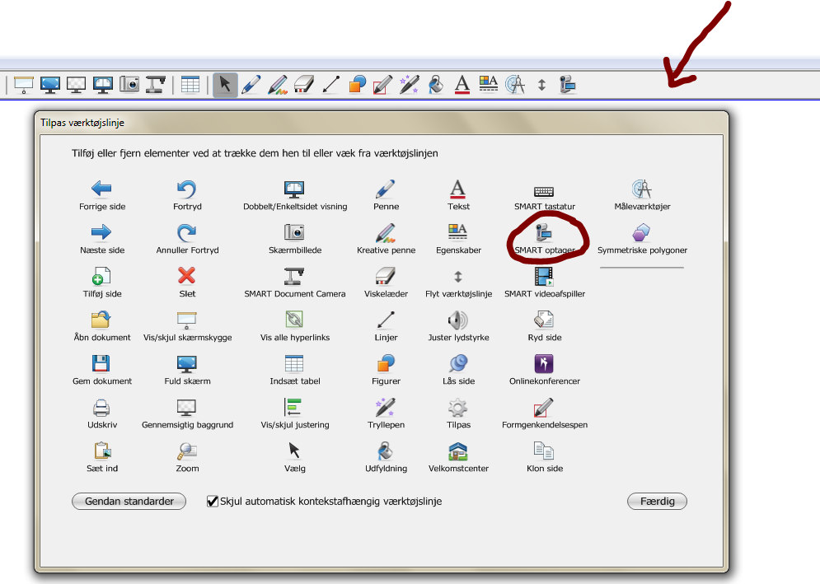Click the SMART recorder icon in toolbar

click(568, 85)
